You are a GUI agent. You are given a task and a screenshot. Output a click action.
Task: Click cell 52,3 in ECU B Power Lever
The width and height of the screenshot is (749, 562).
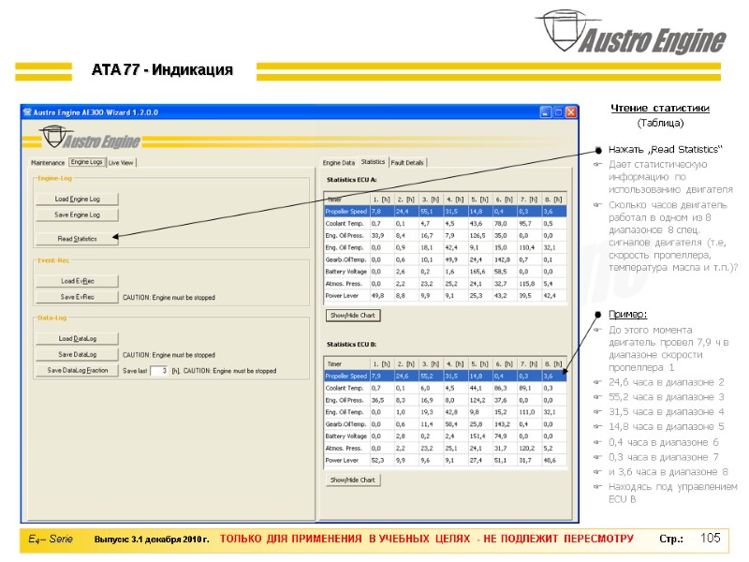(x=382, y=460)
